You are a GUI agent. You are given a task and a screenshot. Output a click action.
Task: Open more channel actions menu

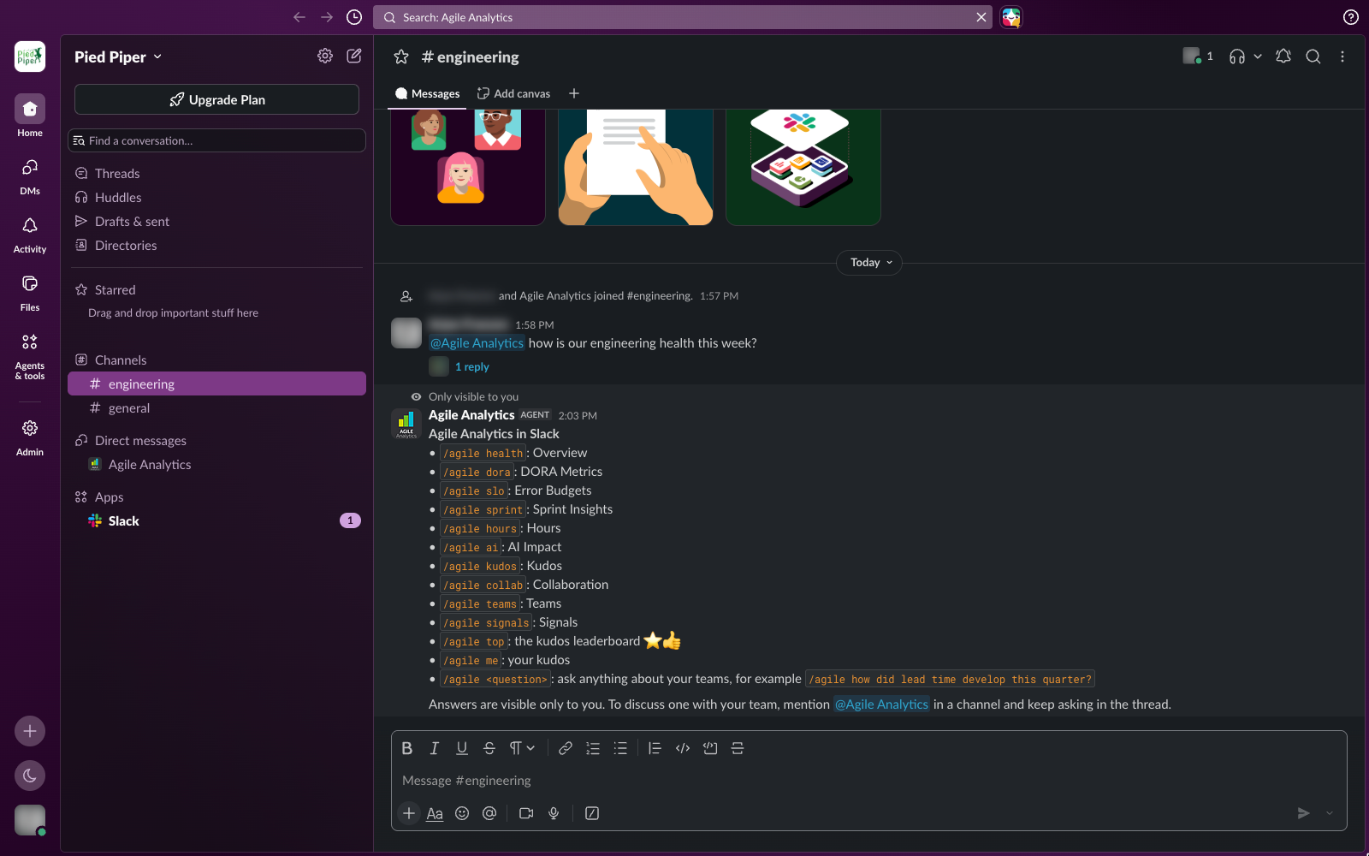click(x=1342, y=56)
